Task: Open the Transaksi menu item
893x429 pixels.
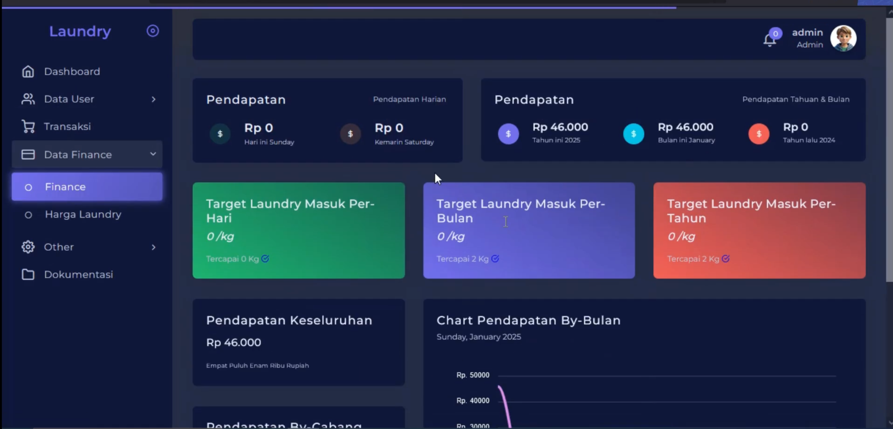Action: pos(87,126)
